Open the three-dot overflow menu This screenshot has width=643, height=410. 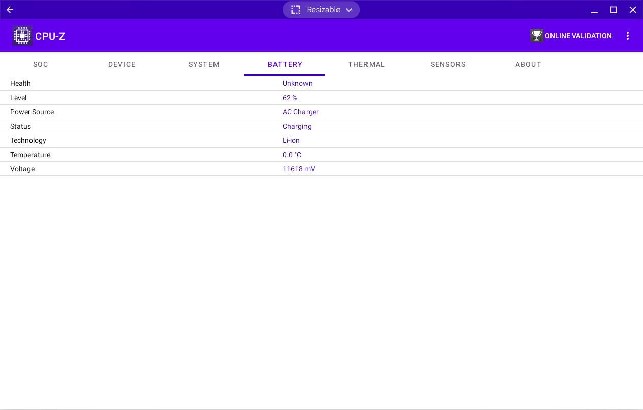[x=628, y=36]
